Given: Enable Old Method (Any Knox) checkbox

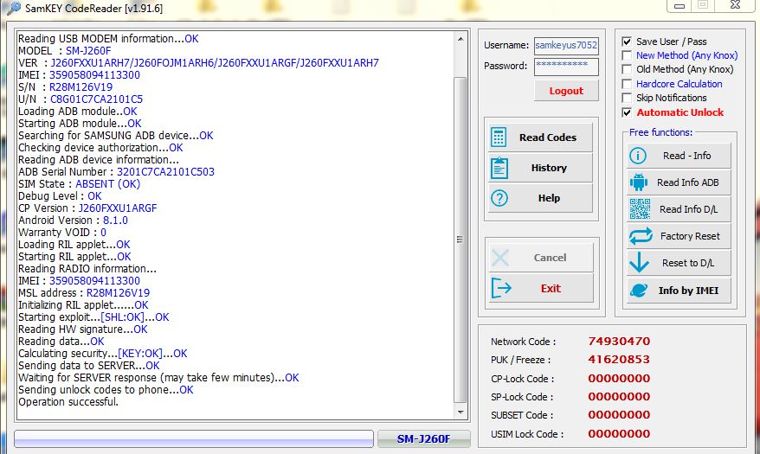Looking at the screenshot, I should [x=627, y=70].
